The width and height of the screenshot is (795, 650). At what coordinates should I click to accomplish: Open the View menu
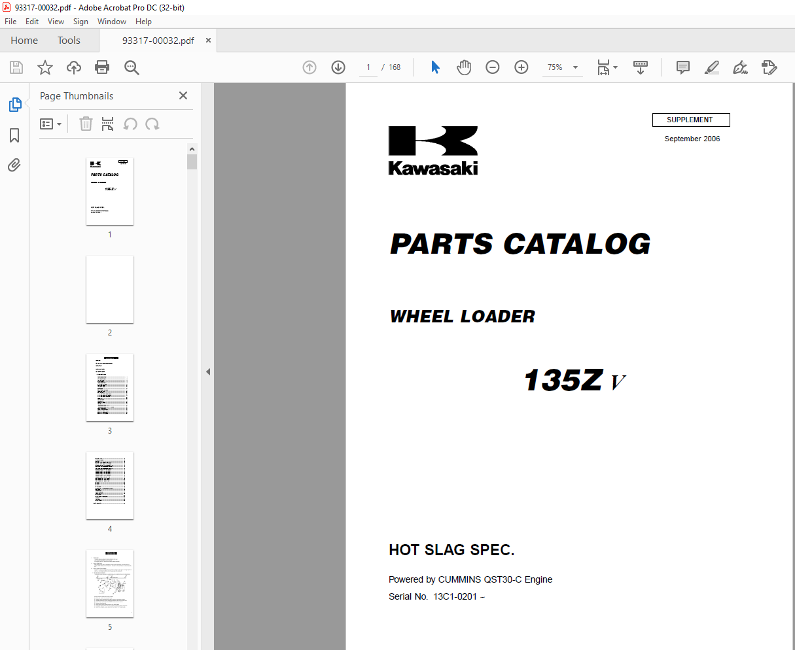[x=56, y=22]
